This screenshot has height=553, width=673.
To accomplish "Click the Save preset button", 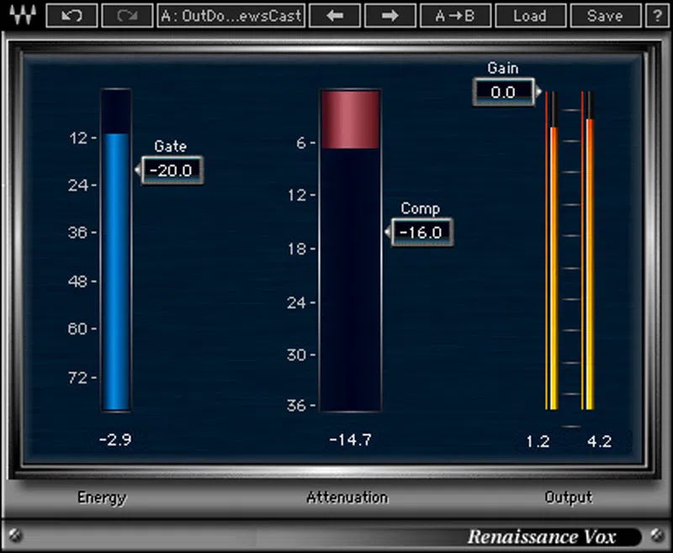I will pos(604,15).
